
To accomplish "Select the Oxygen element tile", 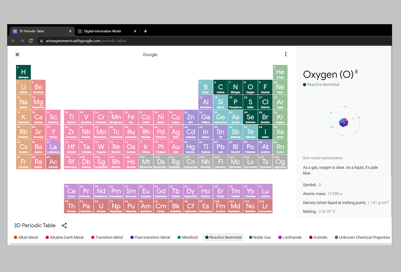I will [x=250, y=87].
